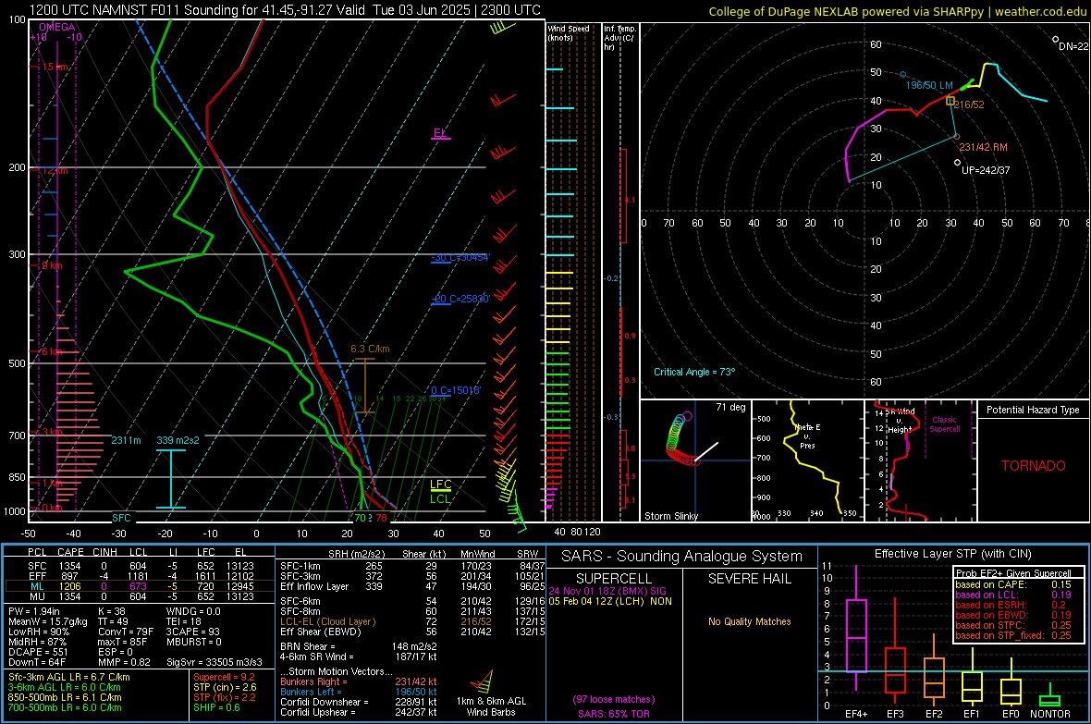The image size is (1091, 724).
Task: Click the 05 Feb 04 12Z (LCH) NON analogue
Action: (x=610, y=601)
